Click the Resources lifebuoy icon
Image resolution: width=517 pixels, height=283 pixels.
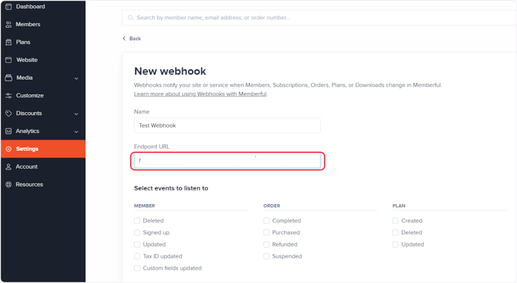[x=9, y=185]
